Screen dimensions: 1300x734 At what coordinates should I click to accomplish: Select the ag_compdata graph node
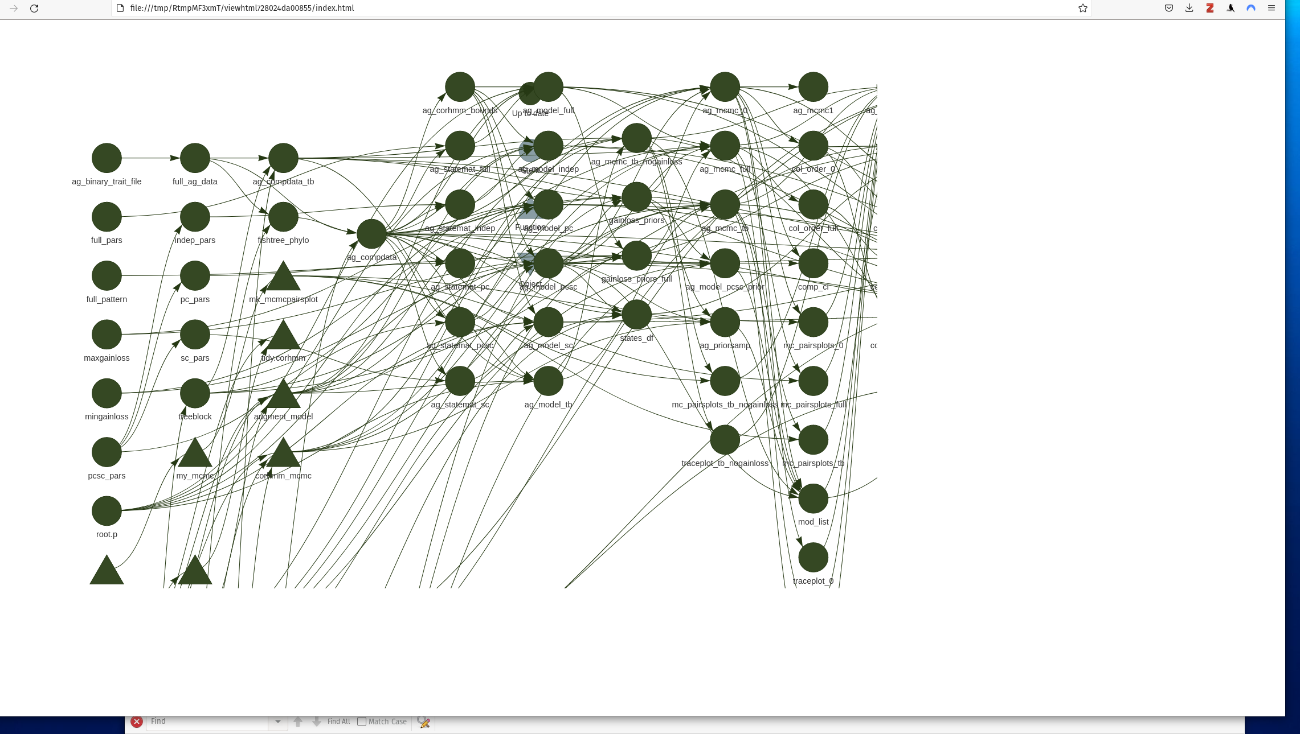pyautogui.click(x=371, y=234)
